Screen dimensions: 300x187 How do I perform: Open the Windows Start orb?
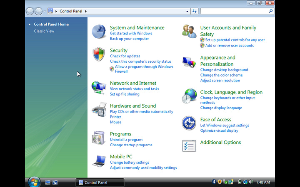[x=34, y=182]
